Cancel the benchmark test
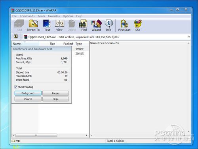 click(28, 99)
